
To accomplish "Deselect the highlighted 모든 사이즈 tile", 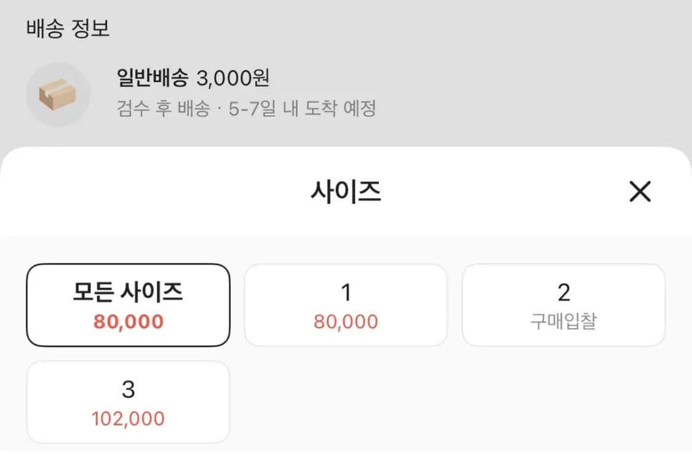I will point(128,305).
